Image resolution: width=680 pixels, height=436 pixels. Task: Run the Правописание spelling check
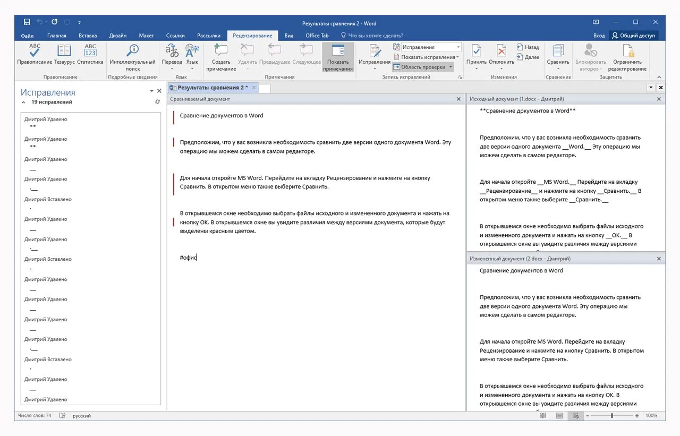(34, 55)
